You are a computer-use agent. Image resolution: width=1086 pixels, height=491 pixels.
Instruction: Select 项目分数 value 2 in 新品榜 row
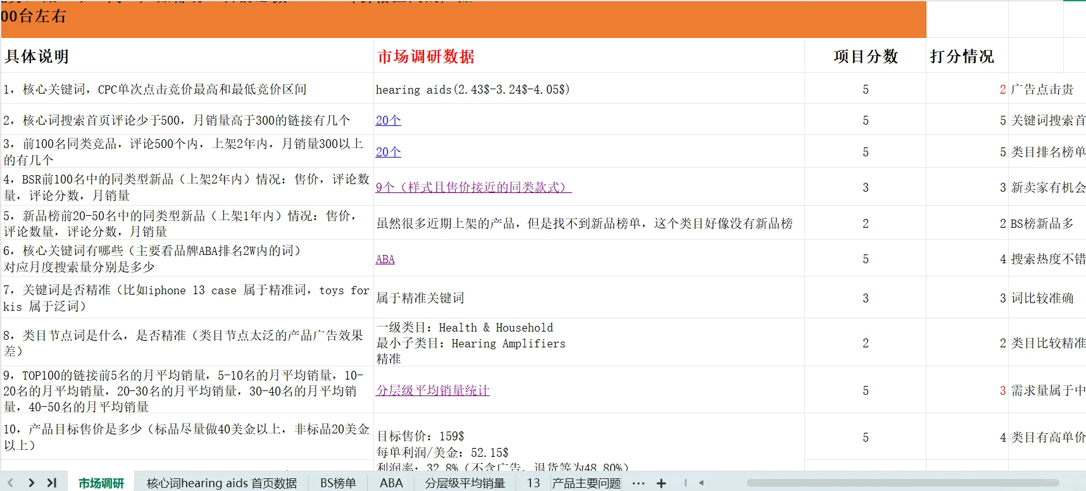pos(865,223)
